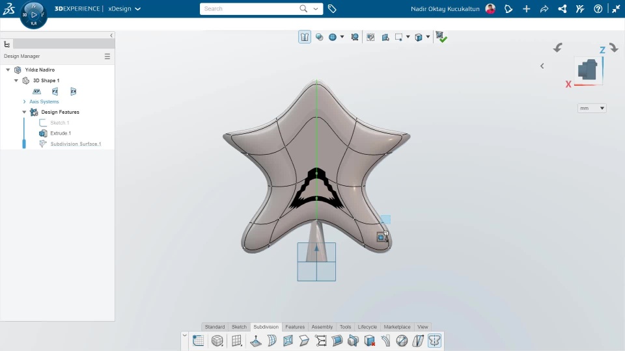Confirm subdivision with the green checkmark icon
The image size is (625, 351).
(x=441, y=37)
